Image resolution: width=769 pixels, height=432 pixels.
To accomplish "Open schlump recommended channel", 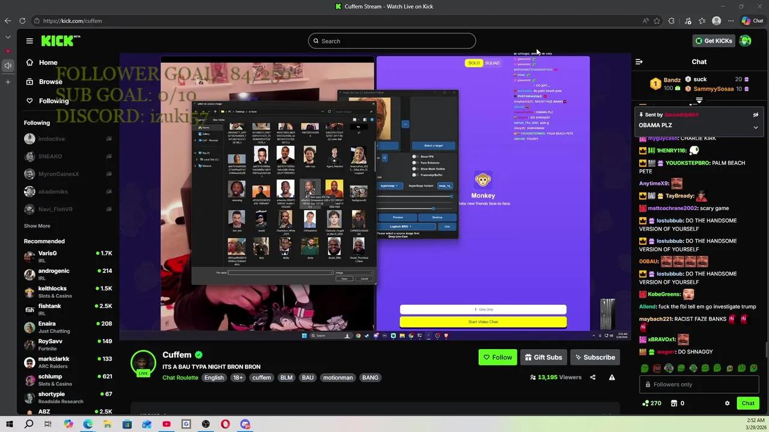I will tap(68, 380).
